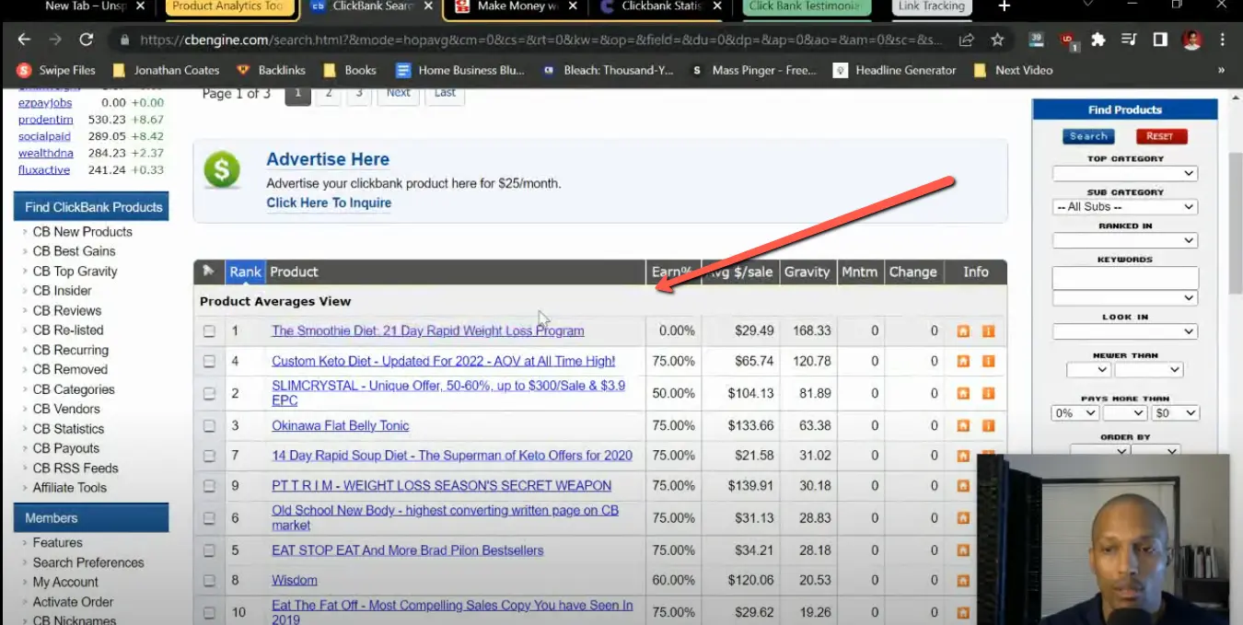Open the Custom Keto Diet info icon
This screenshot has width=1243, height=625.
click(988, 361)
